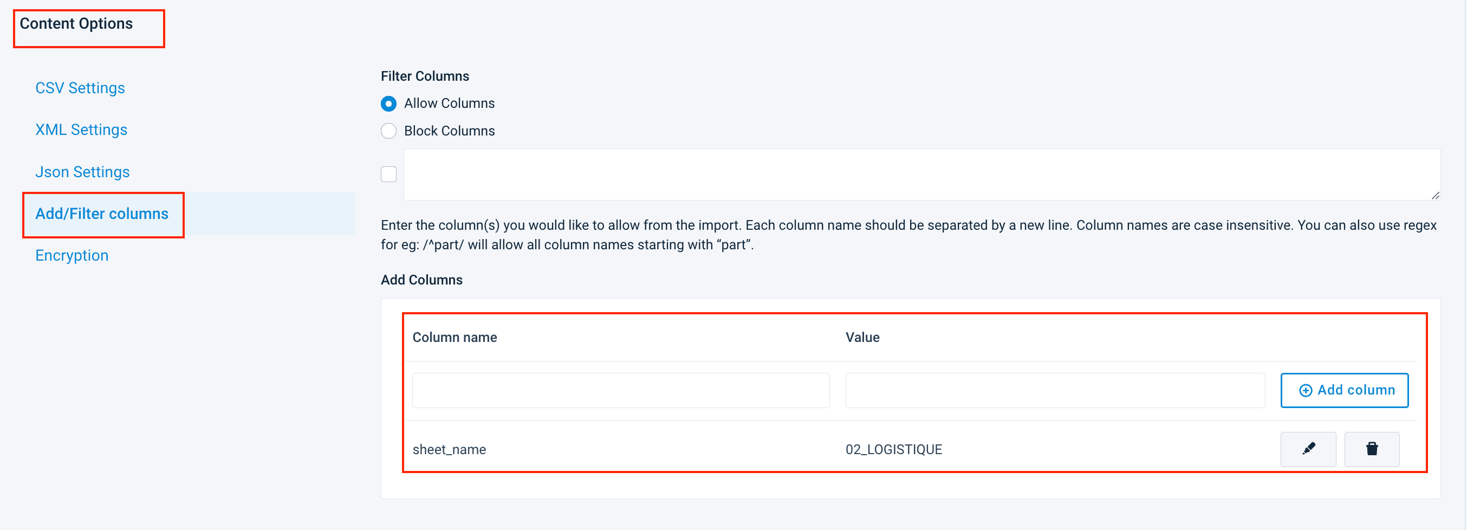
Task: Click the pencil edit icon for sheet_name
Action: (x=1308, y=449)
